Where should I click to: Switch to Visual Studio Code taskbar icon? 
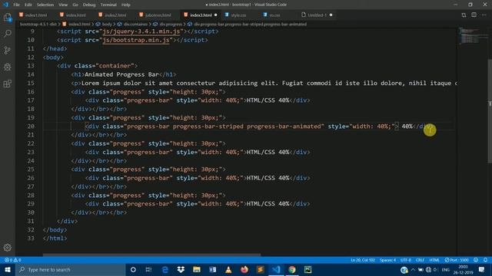(x=276, y=270)
